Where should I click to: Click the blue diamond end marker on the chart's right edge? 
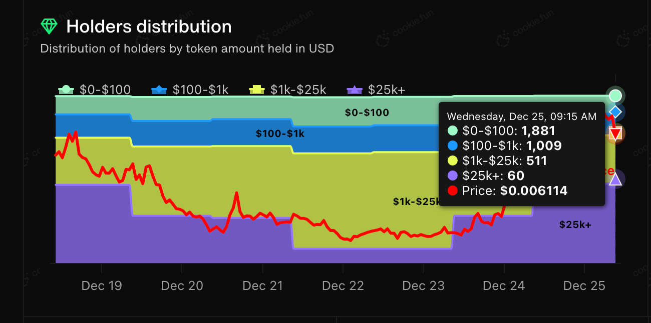tap(615, 111)
